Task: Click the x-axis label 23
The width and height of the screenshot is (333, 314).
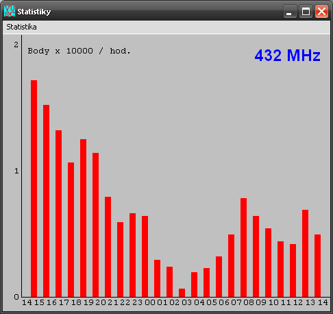Action: tap(138, 302)
